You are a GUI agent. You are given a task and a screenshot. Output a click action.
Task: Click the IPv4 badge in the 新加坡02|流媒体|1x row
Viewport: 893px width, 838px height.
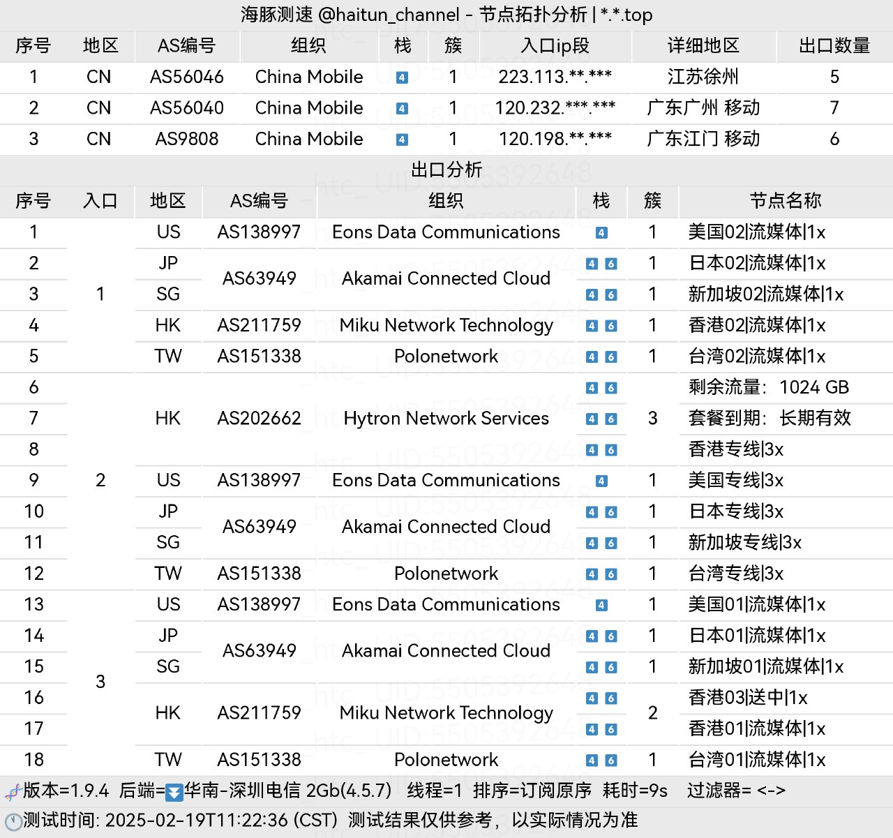592,295
